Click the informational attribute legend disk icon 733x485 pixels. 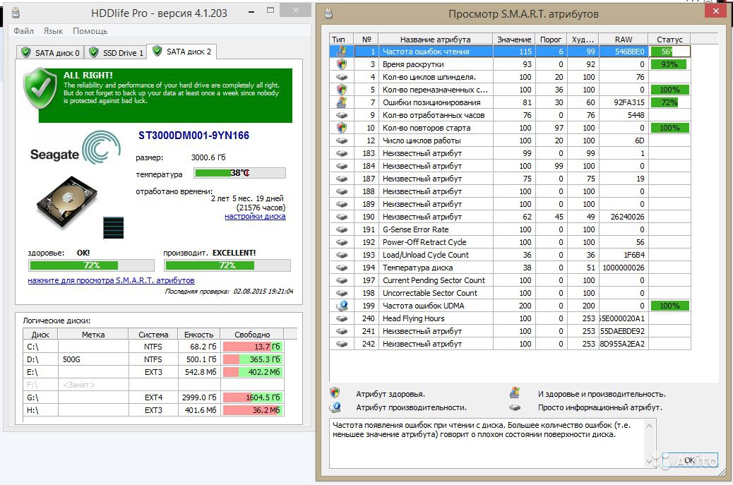pos(515,407)
